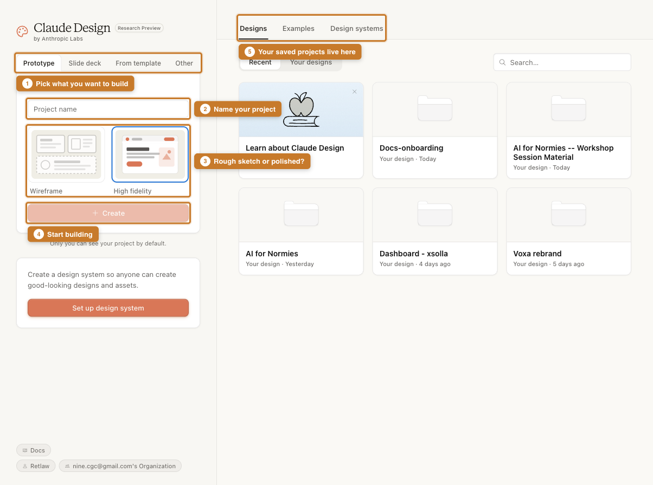Switch to the Recent filter
653x485 pixels.
(x=260, y=62)
